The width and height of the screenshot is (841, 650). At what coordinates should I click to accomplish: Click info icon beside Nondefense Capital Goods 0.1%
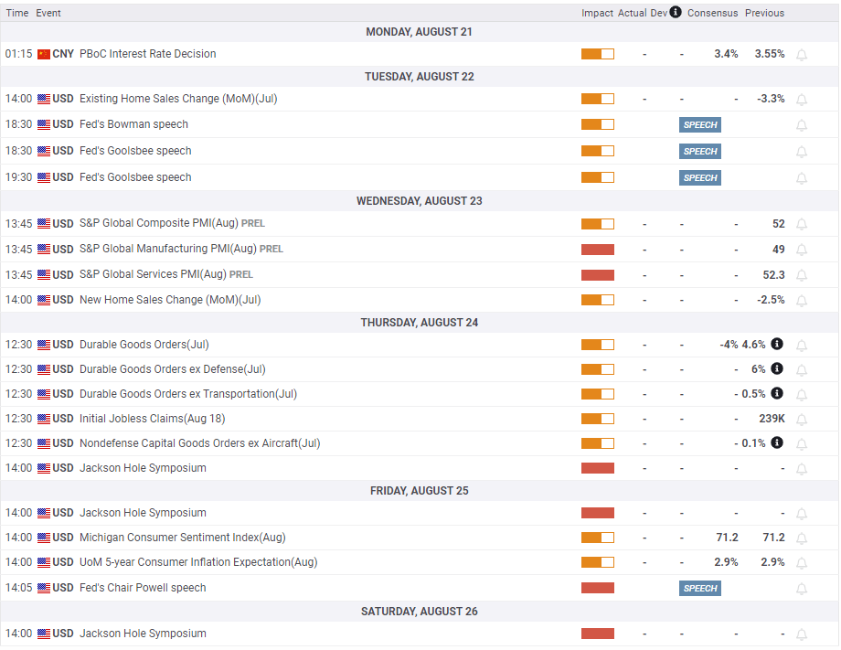(x=777, y=442)
